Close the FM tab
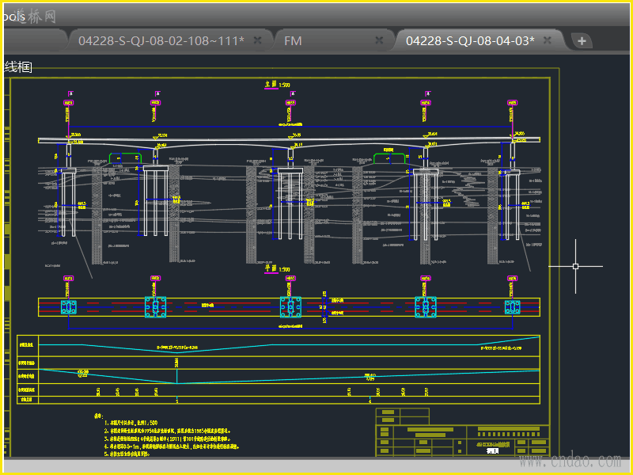 coord(379,40)
